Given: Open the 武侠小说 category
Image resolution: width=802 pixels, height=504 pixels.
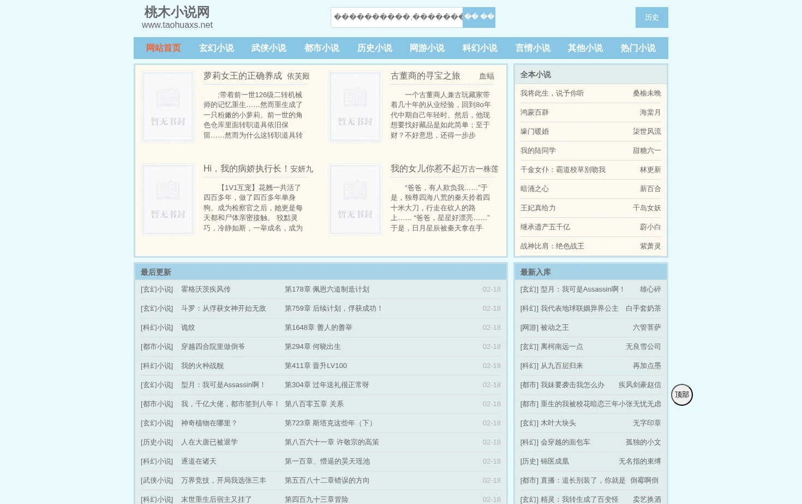Looking at the screenshot, I should coord(269,48).
